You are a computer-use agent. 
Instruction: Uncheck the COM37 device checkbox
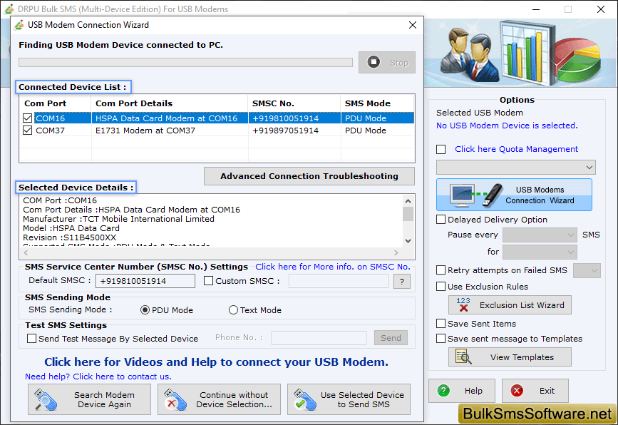(27, 130)
